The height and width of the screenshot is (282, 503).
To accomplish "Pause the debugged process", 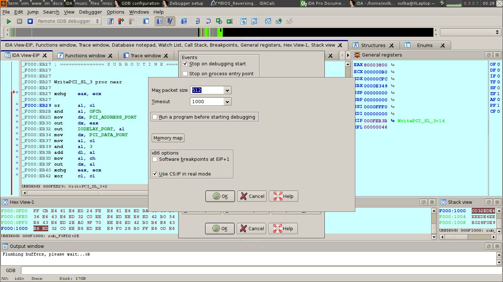I will (20, 21).
